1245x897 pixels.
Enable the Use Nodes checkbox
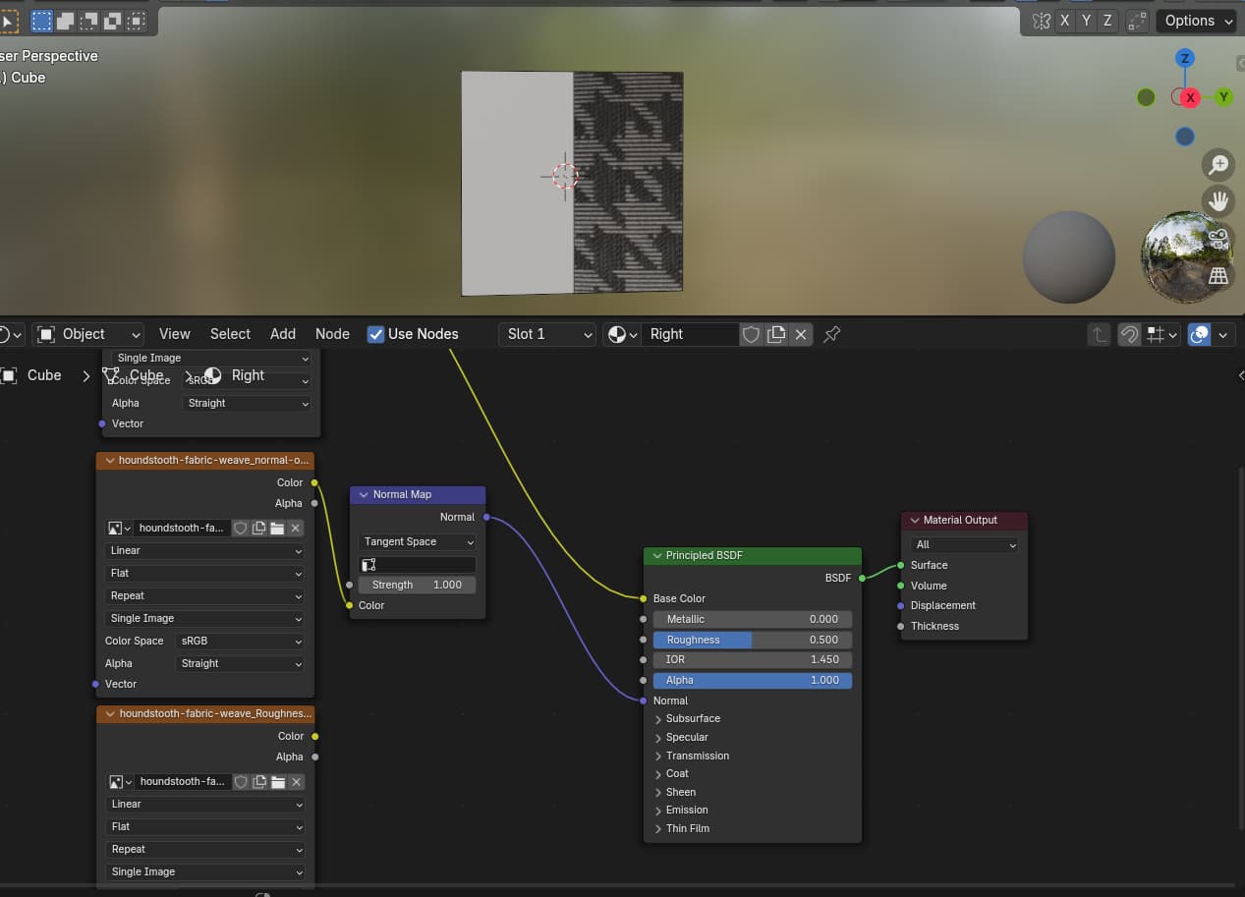(x=375, y=334)
